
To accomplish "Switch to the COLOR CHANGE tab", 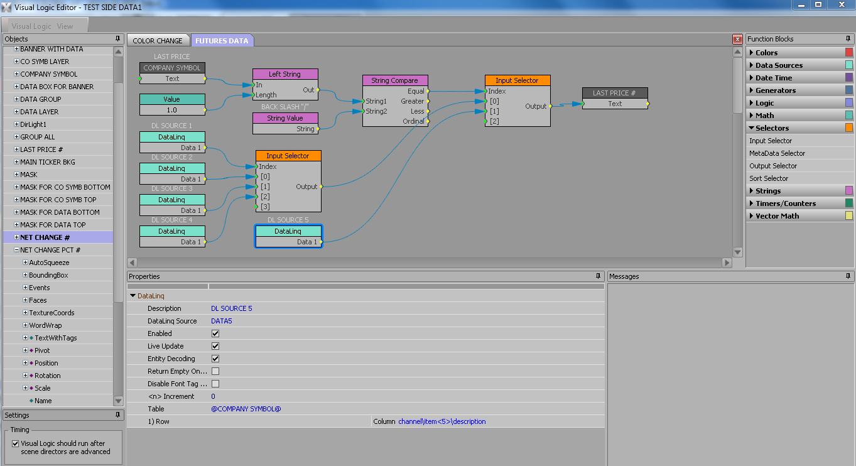I will tap(158, 41).
